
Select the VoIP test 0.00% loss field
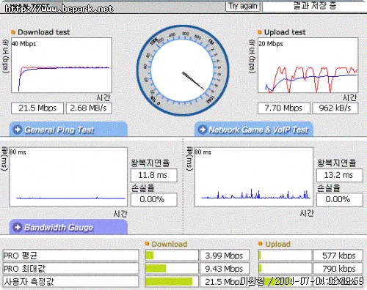[x=339, y=200]
